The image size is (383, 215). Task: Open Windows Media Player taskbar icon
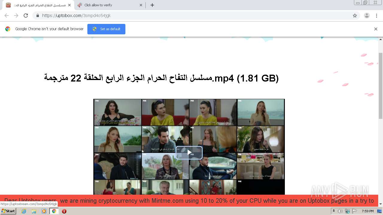[44, 211]
